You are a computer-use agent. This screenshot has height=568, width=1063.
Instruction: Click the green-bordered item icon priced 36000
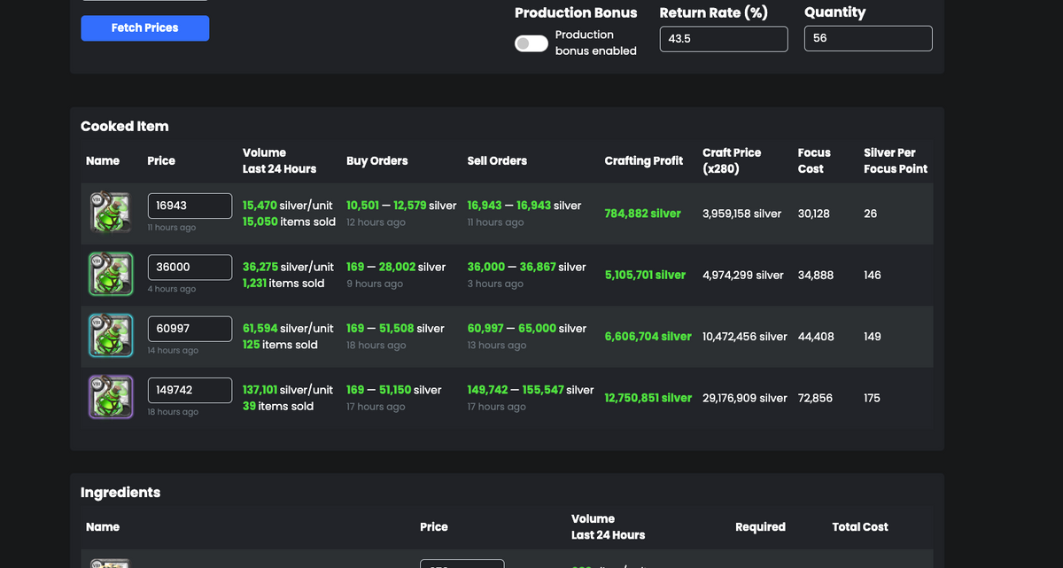click(x=111, y=274)
